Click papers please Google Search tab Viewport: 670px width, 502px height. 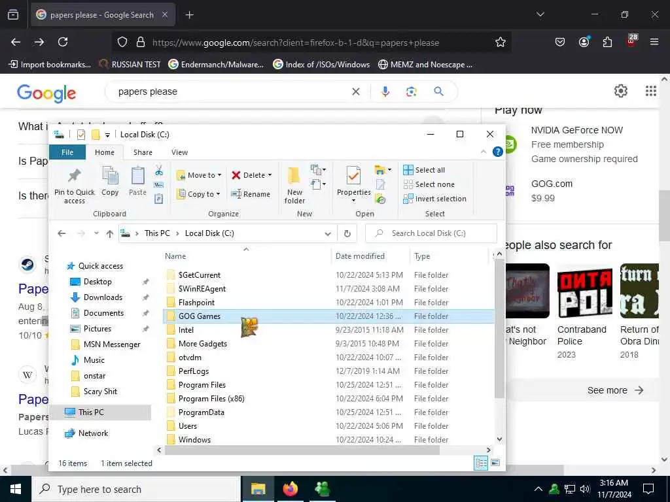click(x=103, y=15)
